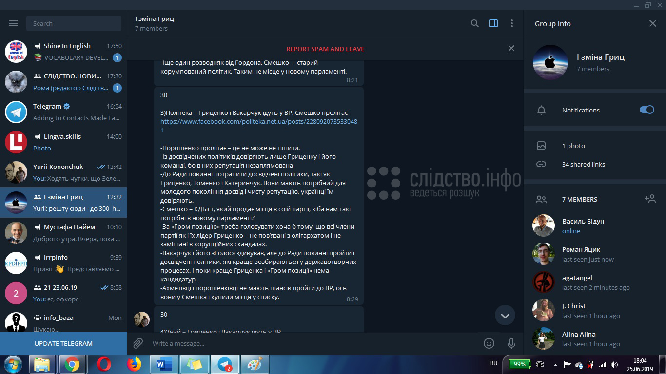666x374 pixels.
Task: Jump to latest message down arrow
Action: coord(505,316)
